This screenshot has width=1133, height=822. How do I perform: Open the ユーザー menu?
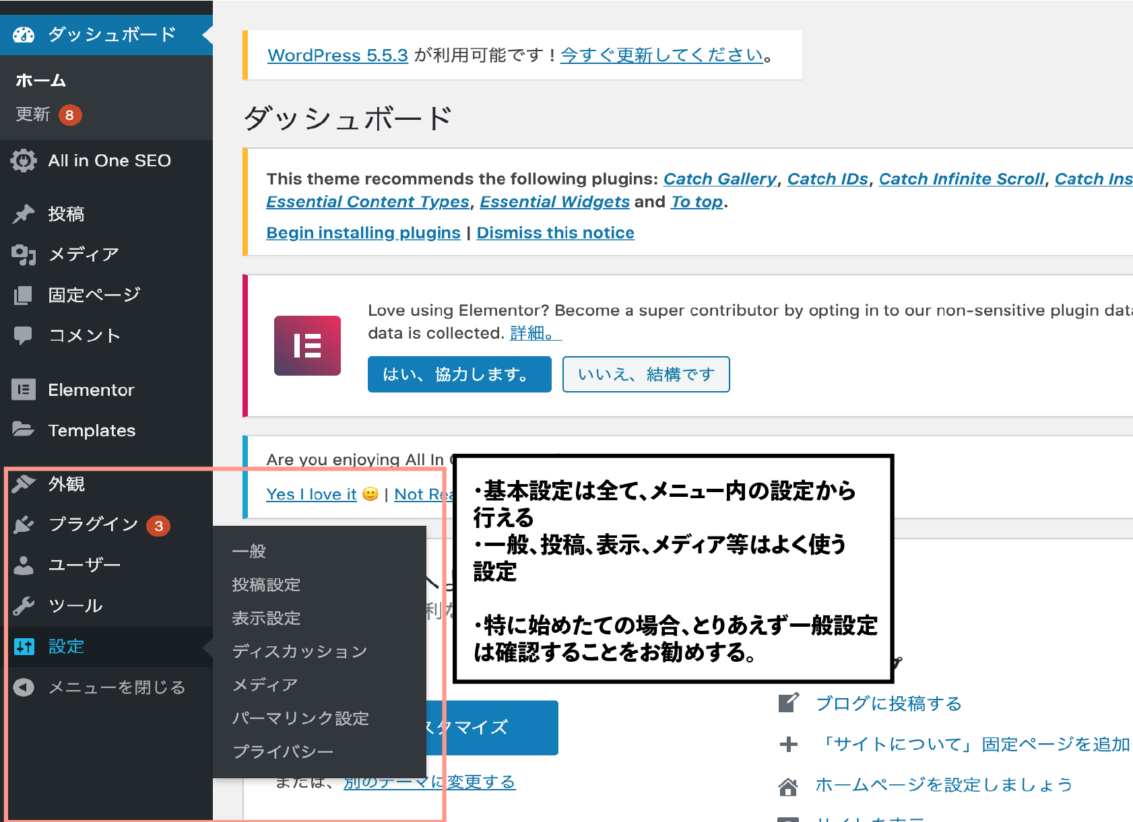click(x=106, y=565)
